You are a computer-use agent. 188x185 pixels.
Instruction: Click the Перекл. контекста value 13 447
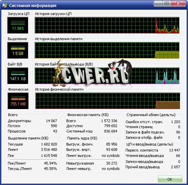coord(175,150)
